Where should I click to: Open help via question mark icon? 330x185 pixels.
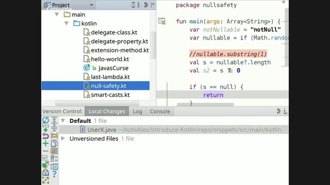54,174
